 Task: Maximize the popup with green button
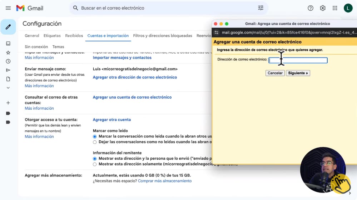point(227,24)
